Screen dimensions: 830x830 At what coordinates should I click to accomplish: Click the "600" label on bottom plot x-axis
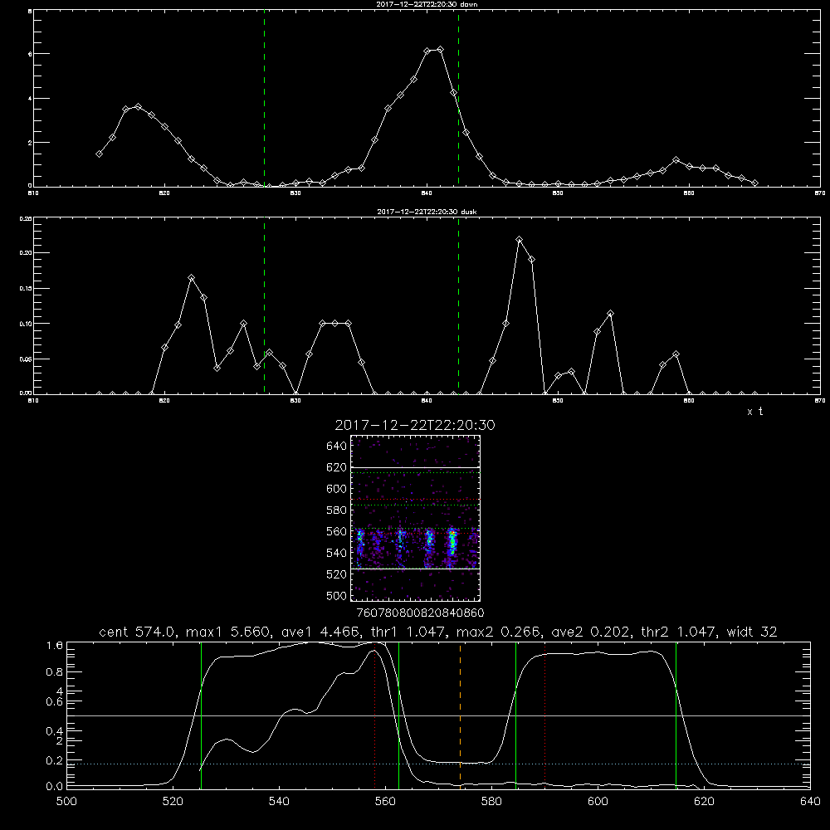pos(598,802)
